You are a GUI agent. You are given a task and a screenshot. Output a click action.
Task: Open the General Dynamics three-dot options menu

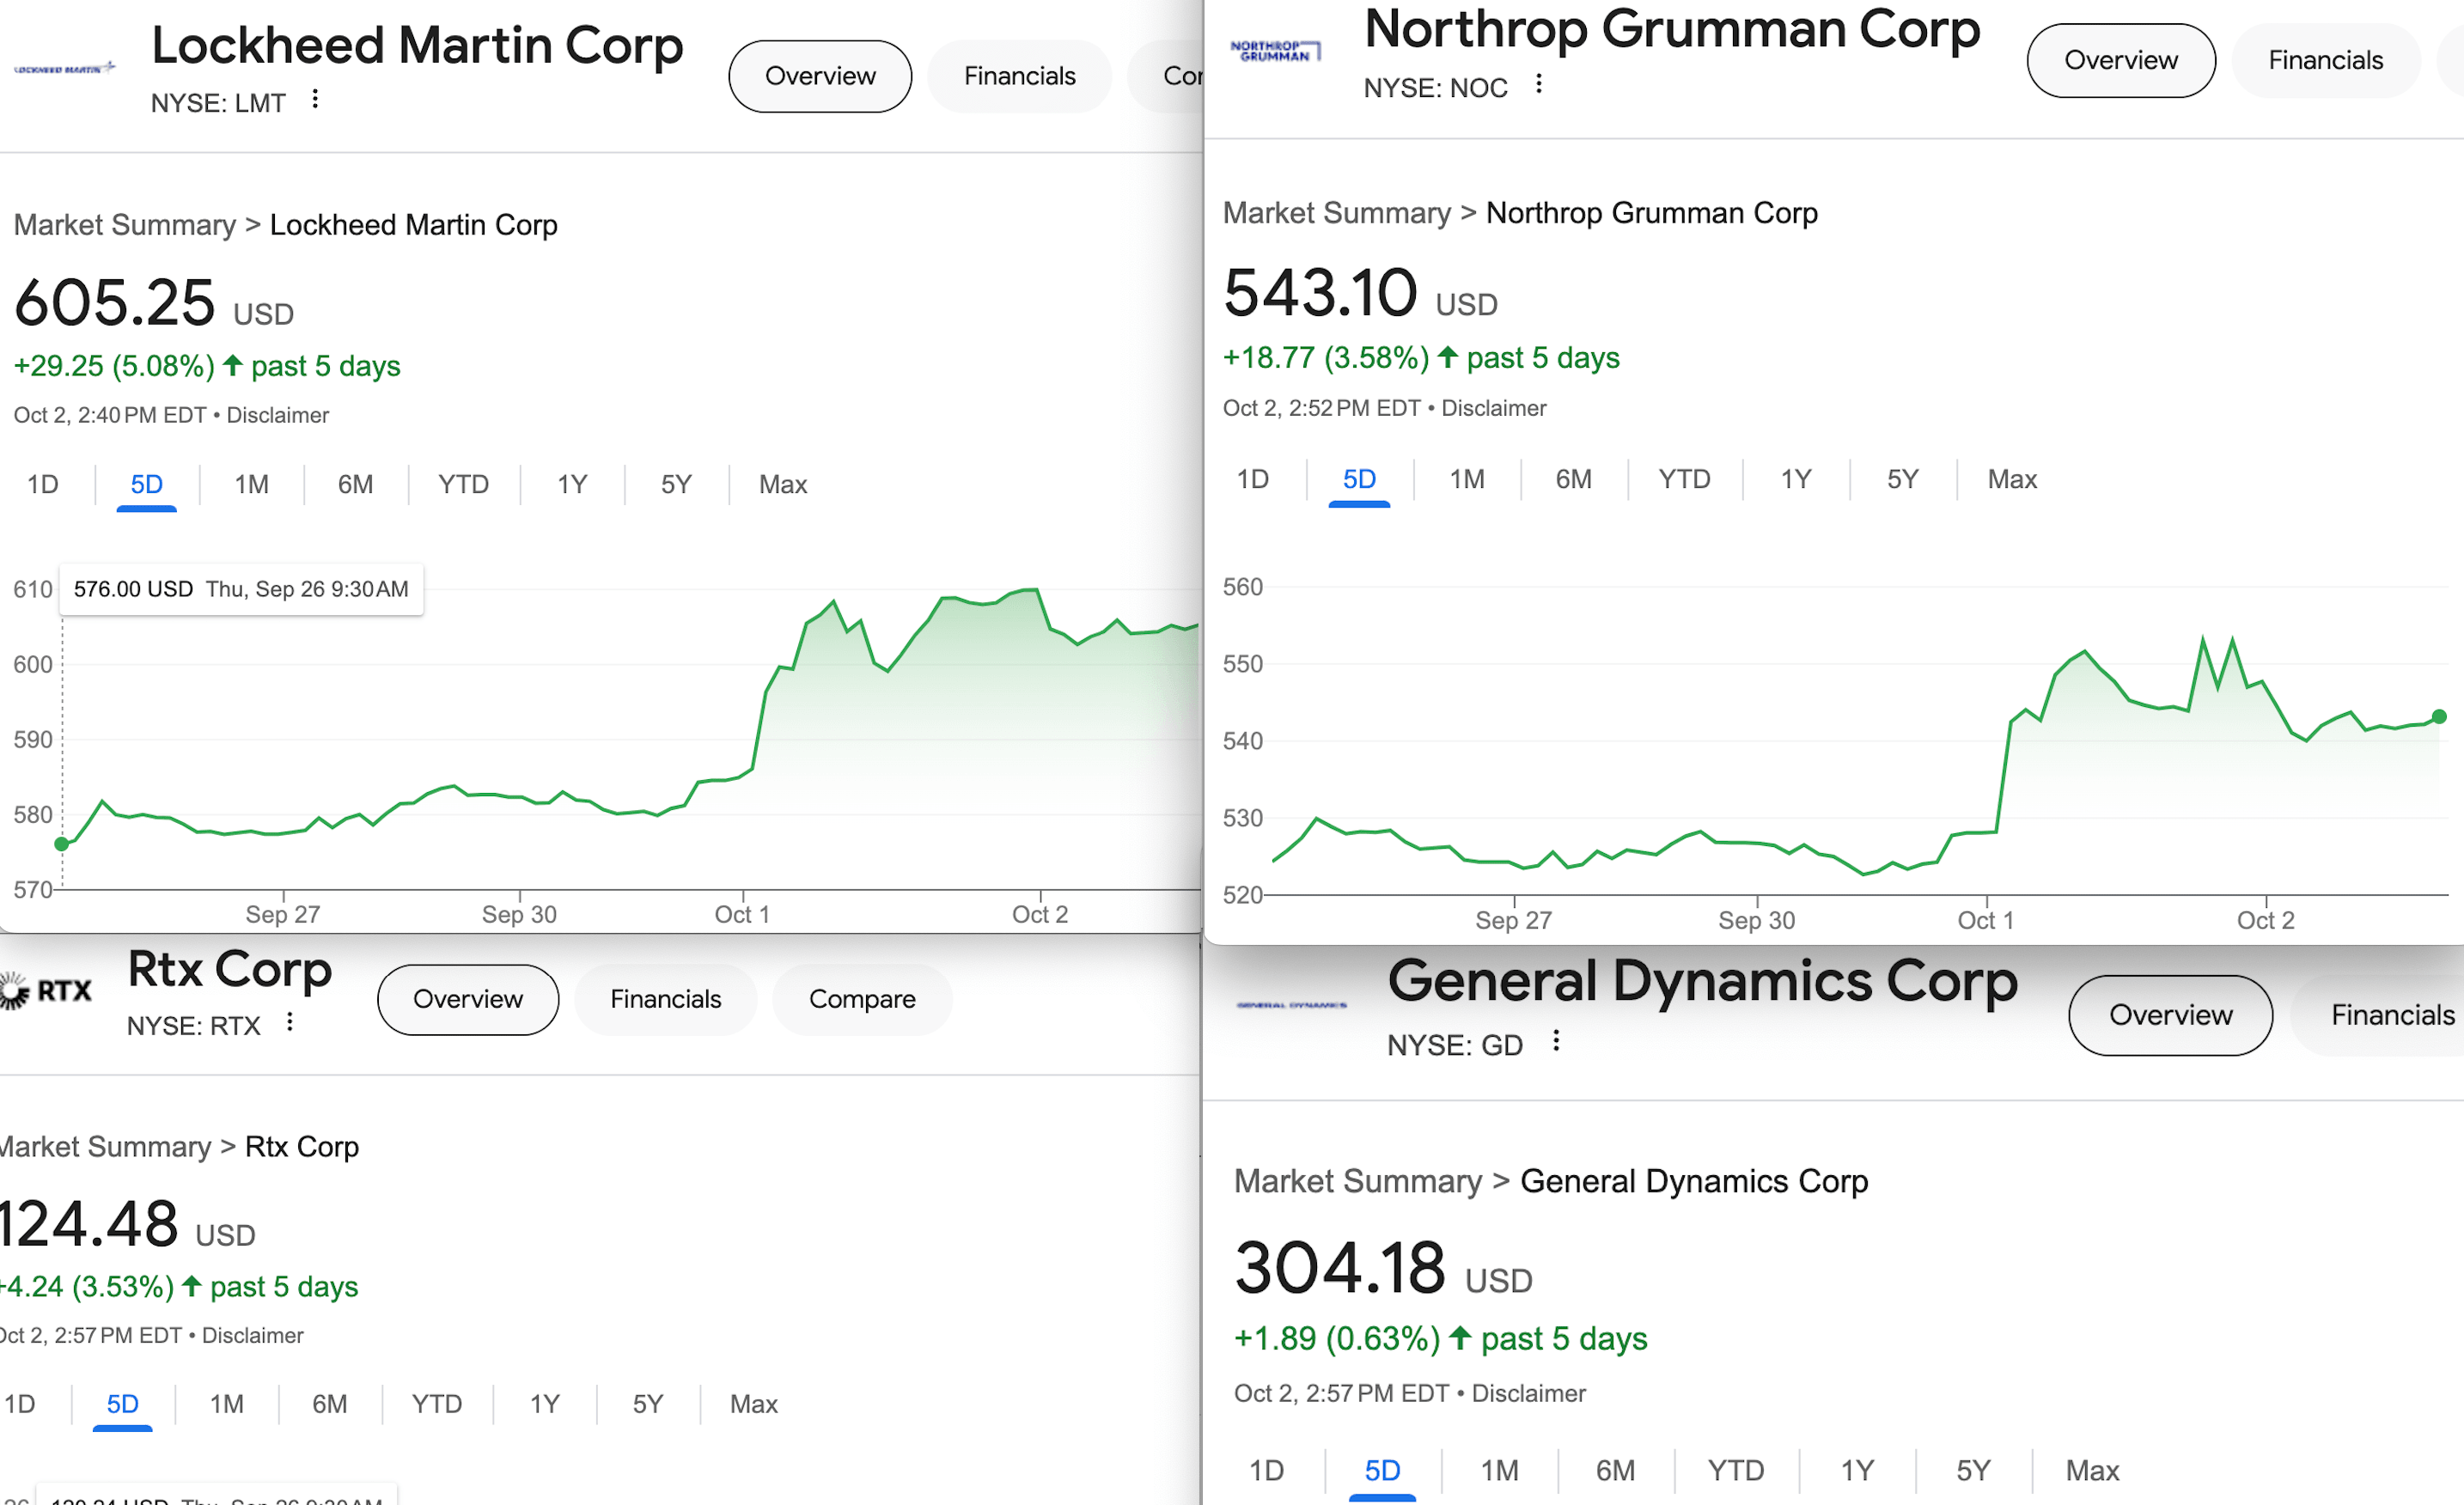[x=1556, y=1041]
